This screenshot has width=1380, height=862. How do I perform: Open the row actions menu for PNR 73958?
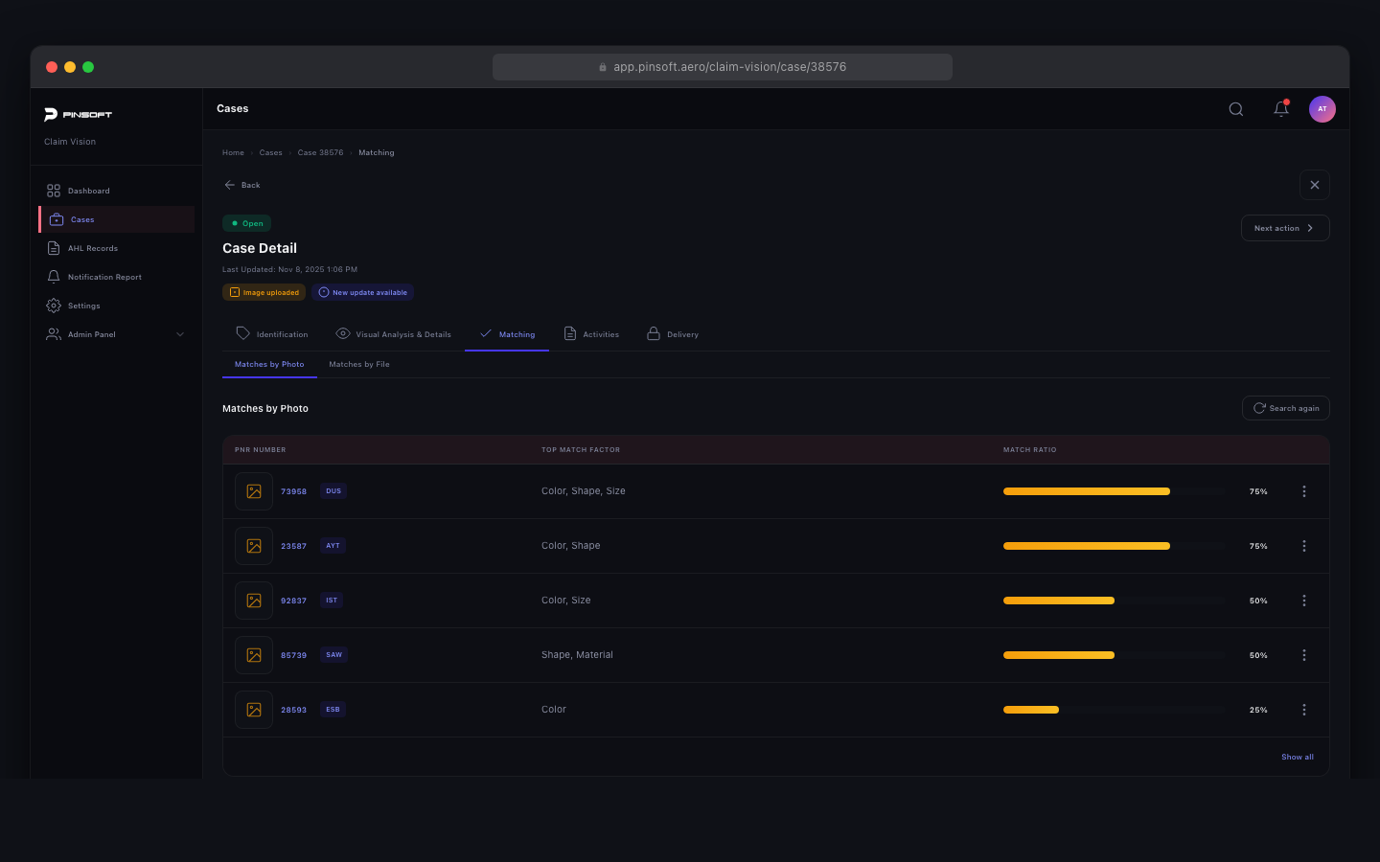1304,491
